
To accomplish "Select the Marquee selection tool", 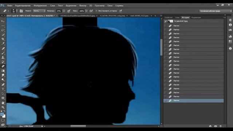I will (3, 26).
